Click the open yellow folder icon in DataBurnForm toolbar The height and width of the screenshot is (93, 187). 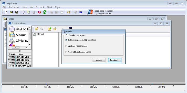[55, 29]
